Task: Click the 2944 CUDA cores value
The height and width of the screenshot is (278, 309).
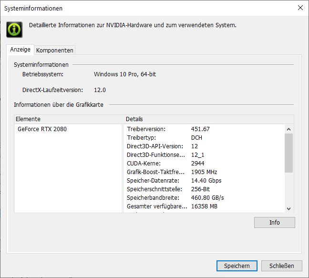Action: tap(198, 164)
